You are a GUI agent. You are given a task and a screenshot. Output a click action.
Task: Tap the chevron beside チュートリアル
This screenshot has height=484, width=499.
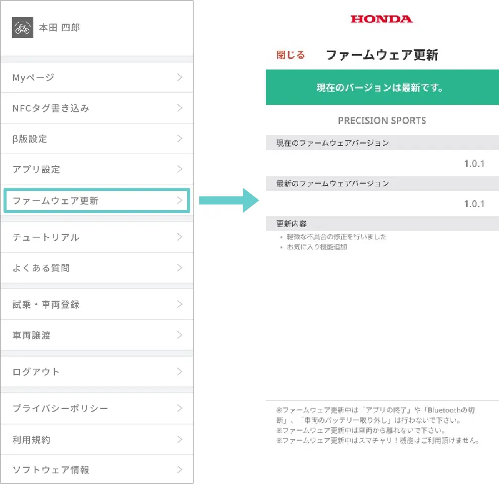pyautogui.click(x=180, y=237)
